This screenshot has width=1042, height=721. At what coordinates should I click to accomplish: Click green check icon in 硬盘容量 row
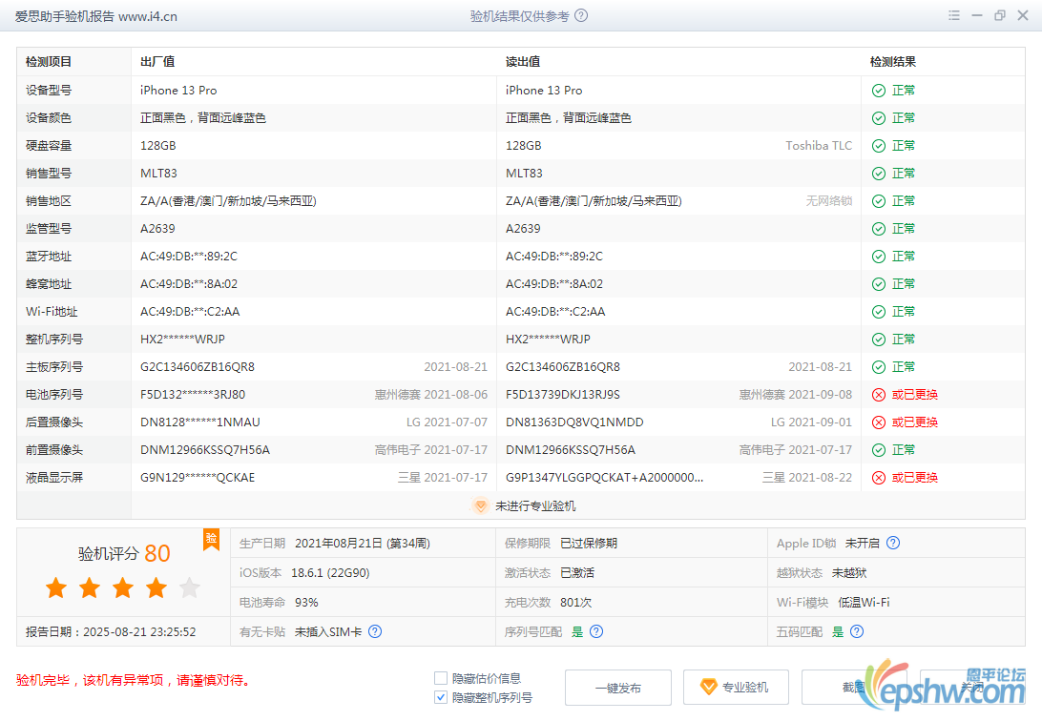pos(879,146)
